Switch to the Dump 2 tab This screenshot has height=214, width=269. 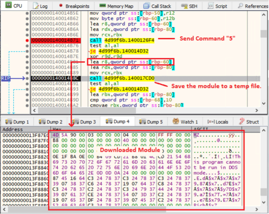coord(50,122)
